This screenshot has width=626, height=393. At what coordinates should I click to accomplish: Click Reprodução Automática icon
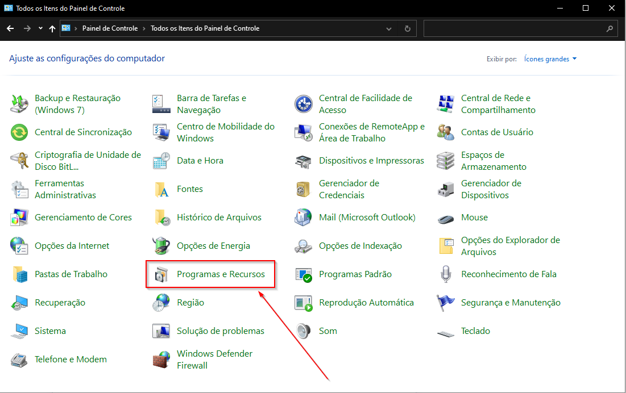304,303
